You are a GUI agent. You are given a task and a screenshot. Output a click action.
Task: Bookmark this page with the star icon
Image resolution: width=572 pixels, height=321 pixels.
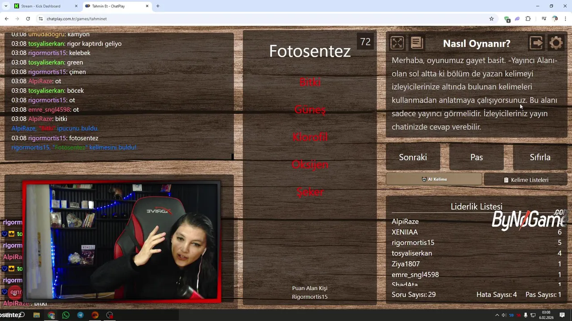[x=492, y=19]
